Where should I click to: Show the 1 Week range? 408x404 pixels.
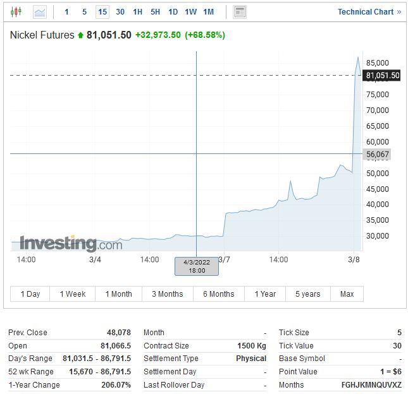(x=73, y=294)
